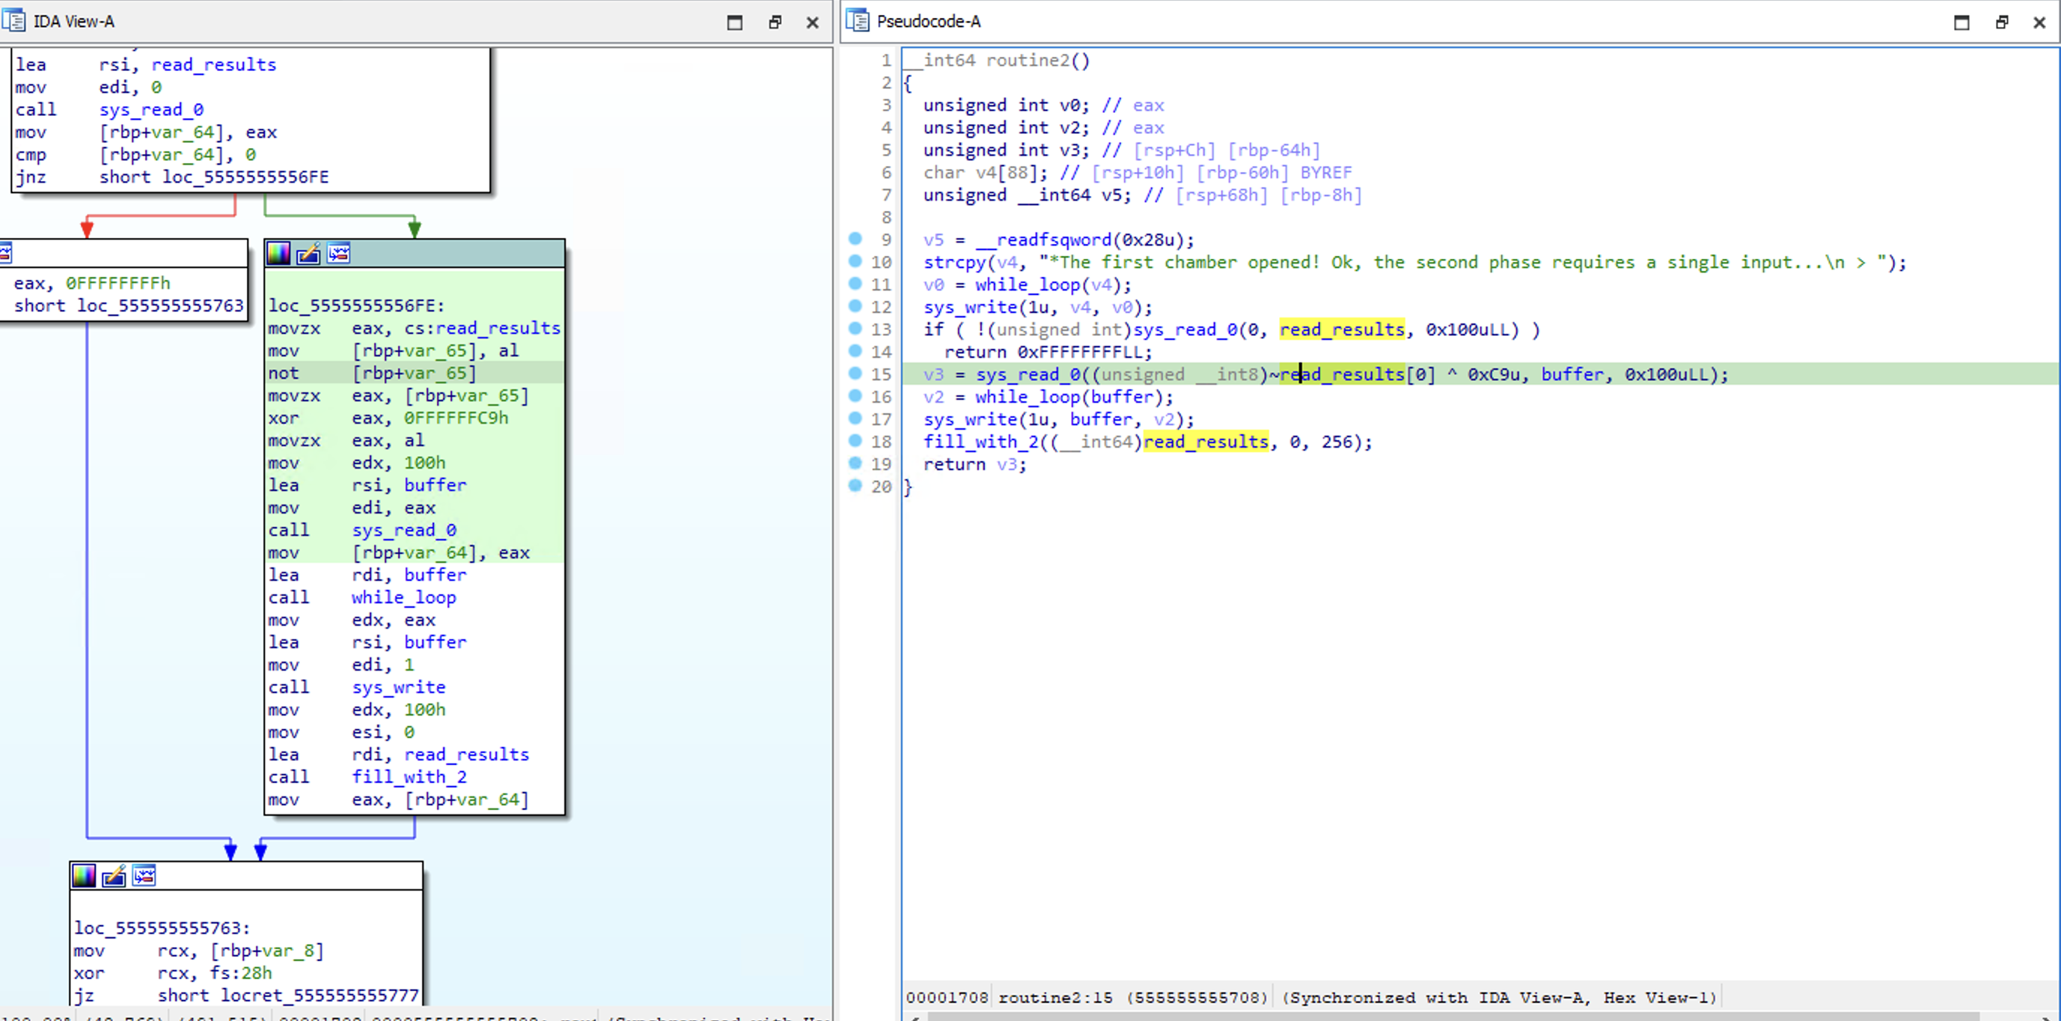Click node color icon on loc_555555555763 block
The height and width of the screenshot is (1021, 2061).
(x=84, y=877)
